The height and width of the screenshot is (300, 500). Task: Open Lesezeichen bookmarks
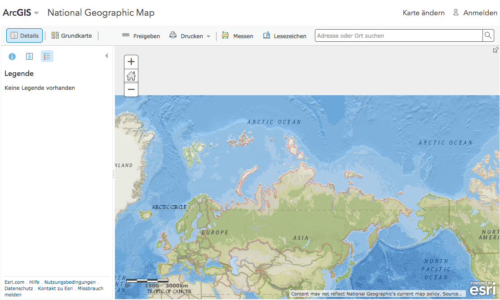click(285, 36)
